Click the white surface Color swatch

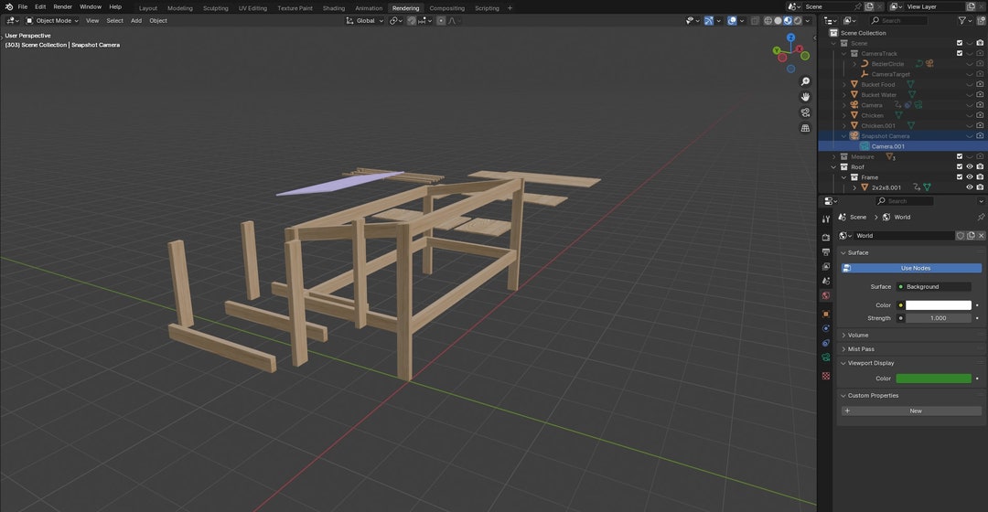pos(939,305)
